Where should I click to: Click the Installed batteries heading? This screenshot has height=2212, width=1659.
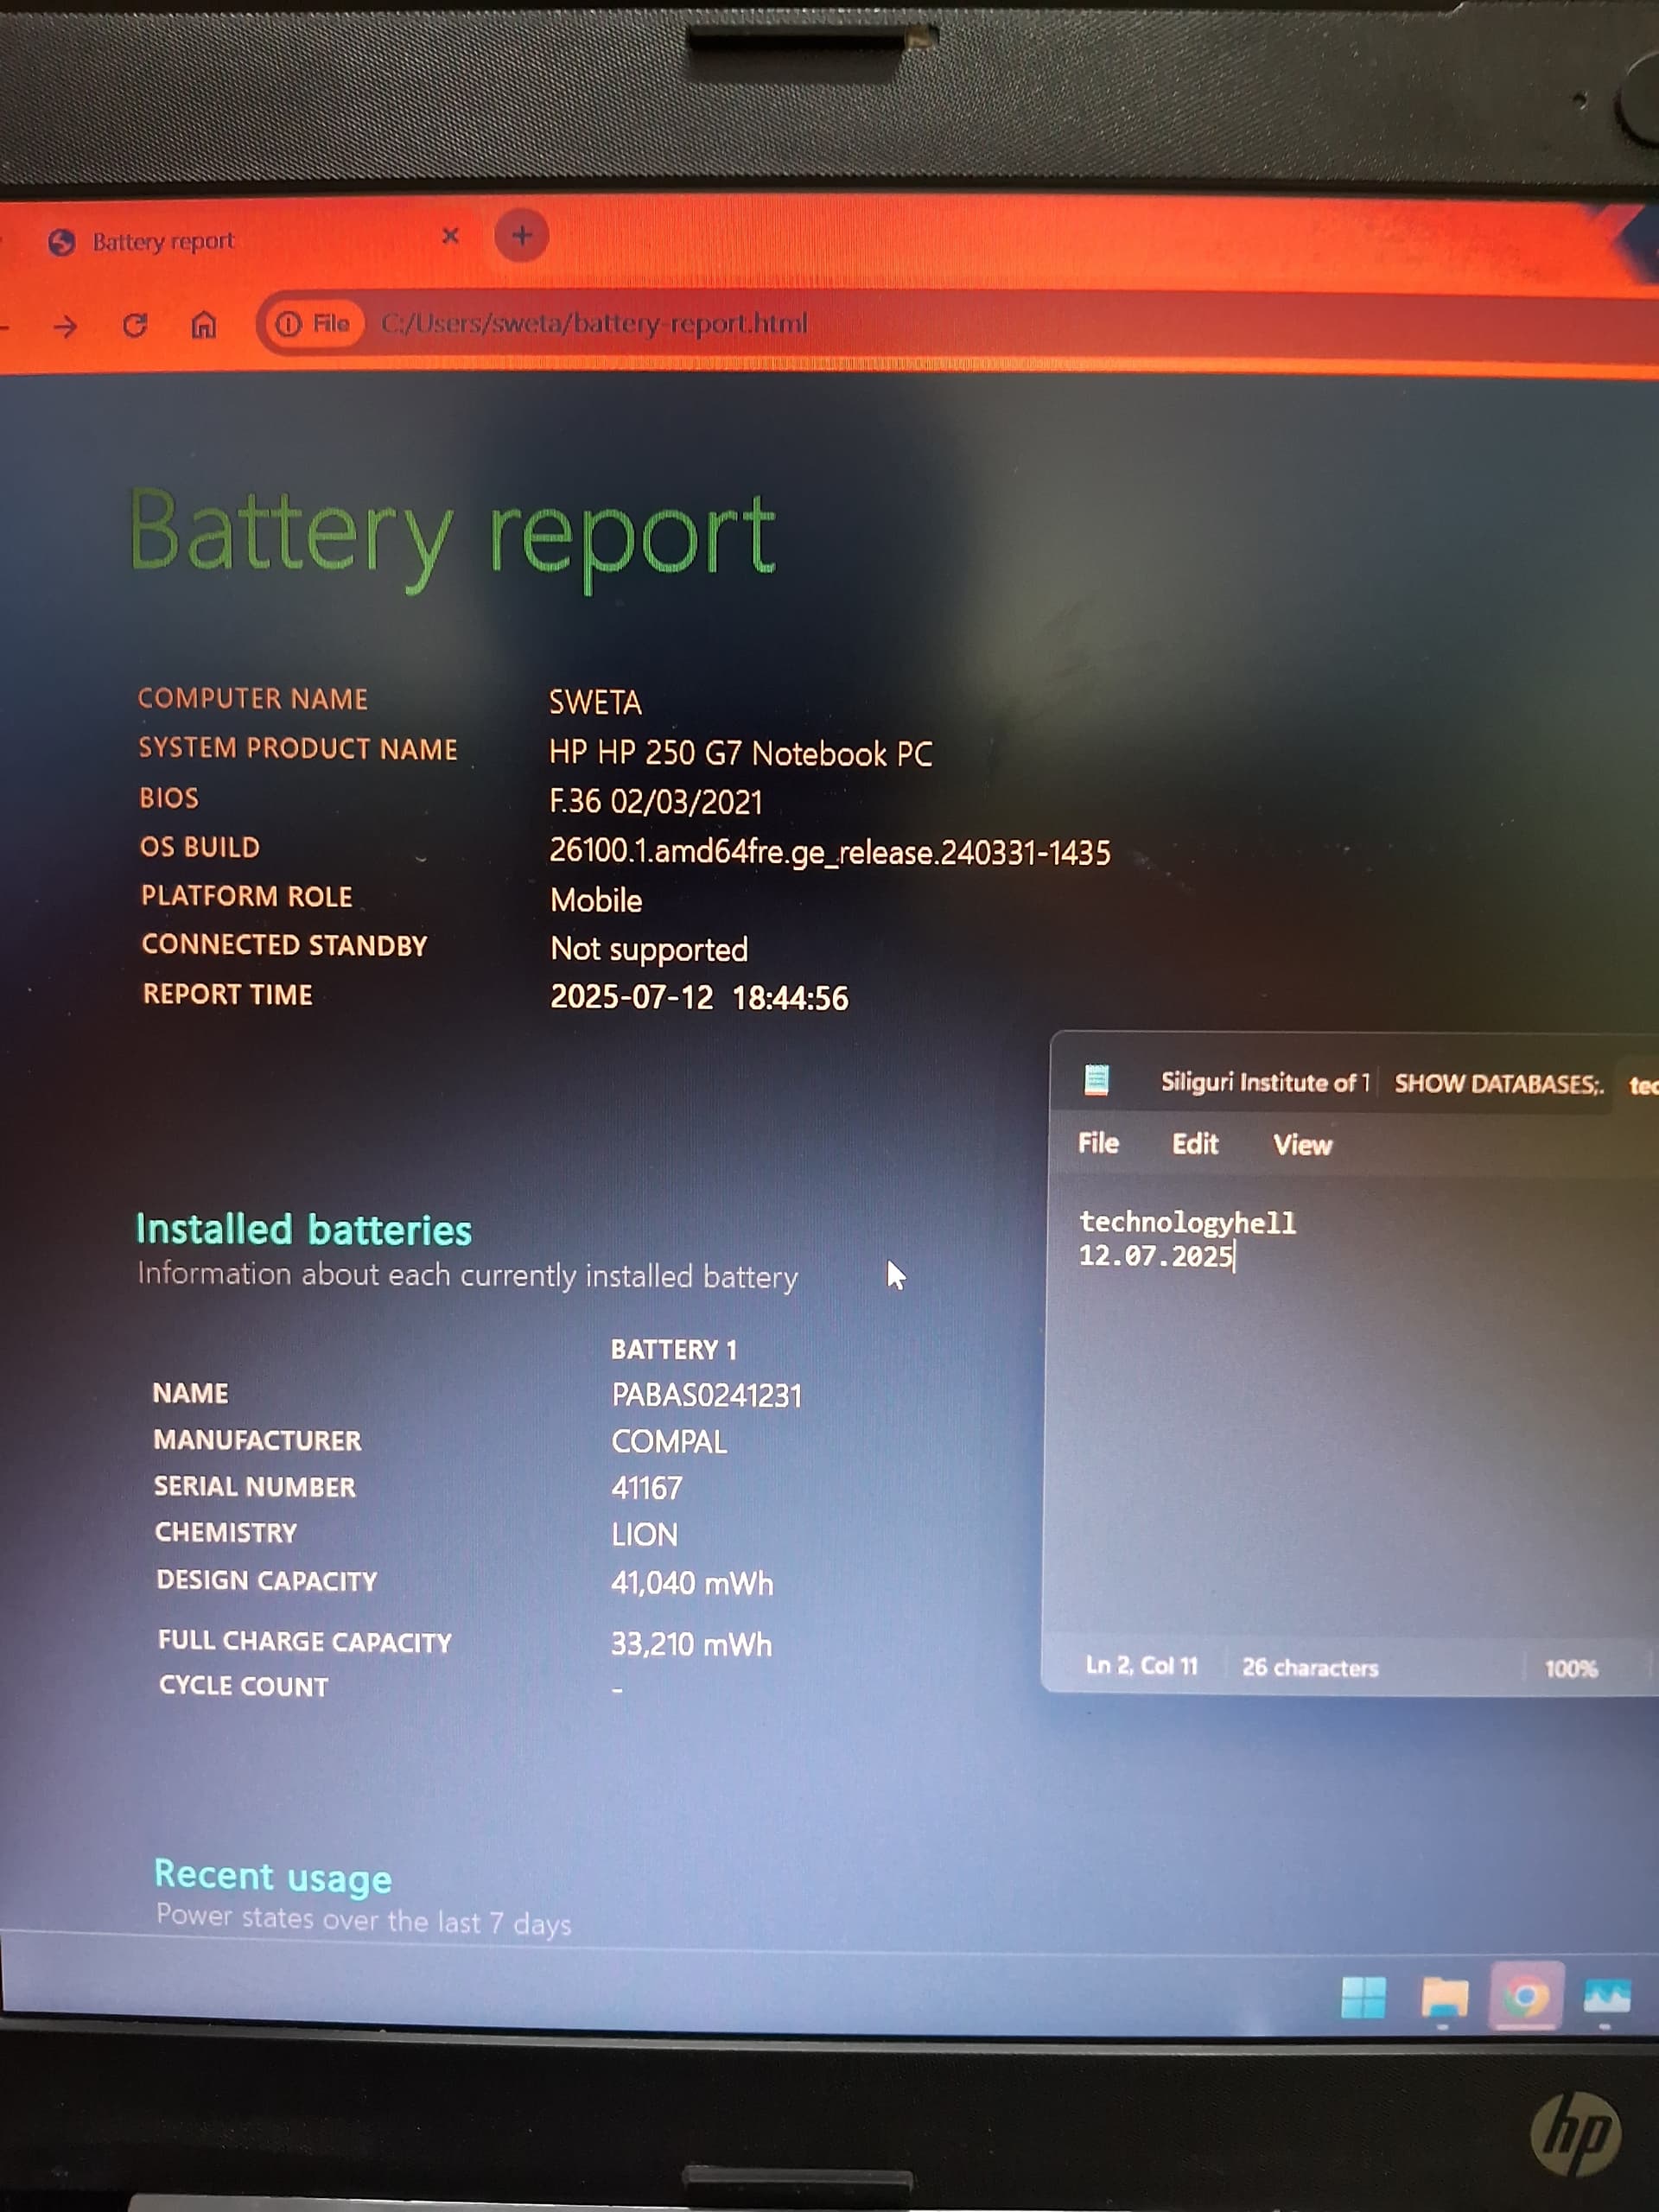coord(303,1229)
